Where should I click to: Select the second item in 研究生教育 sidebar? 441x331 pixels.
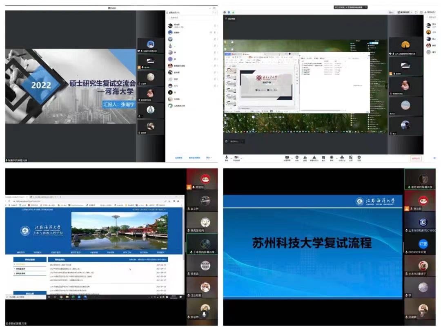[21, 269]
